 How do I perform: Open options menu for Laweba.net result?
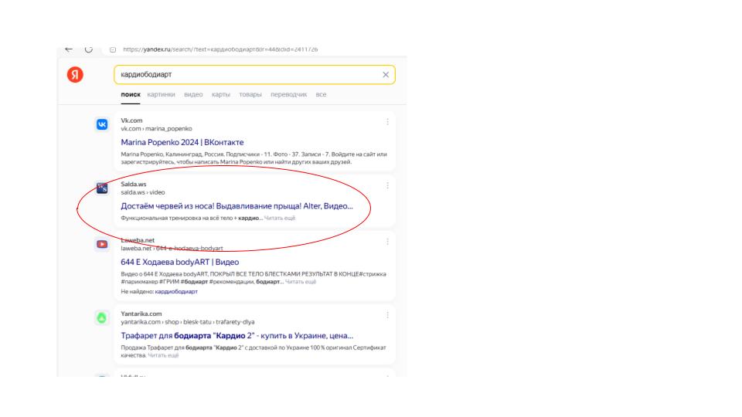point(387,242)
